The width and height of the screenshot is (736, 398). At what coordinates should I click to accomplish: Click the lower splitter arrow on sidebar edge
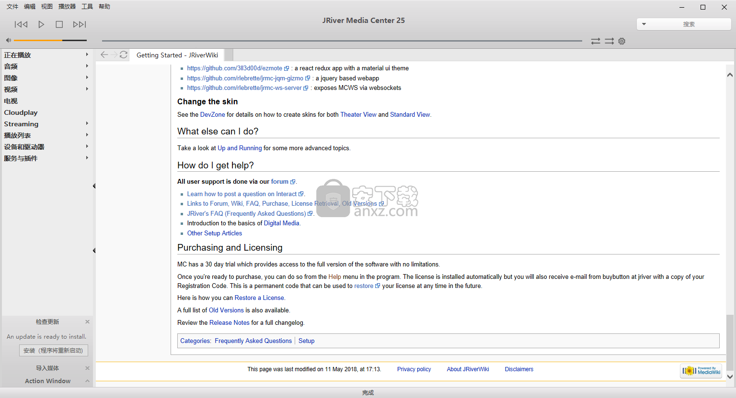[x=94, y=251]
